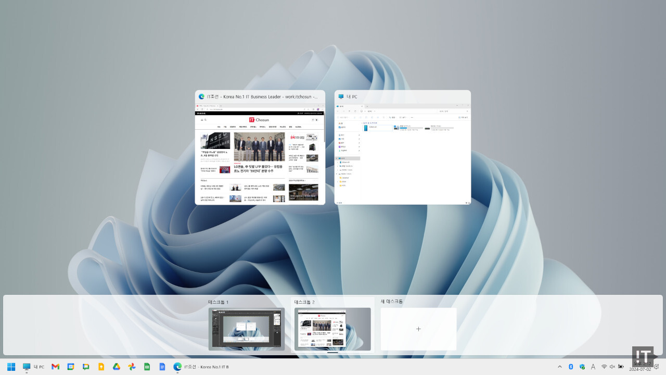Launch Google Sheets from the taskbar

coord(147,367)
